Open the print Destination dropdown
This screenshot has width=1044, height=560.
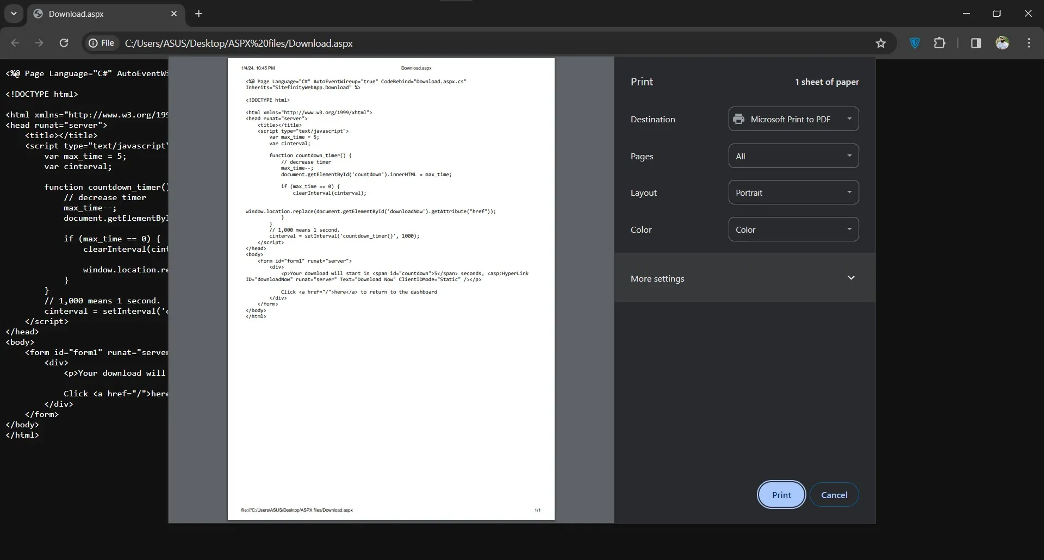point(793,119)
